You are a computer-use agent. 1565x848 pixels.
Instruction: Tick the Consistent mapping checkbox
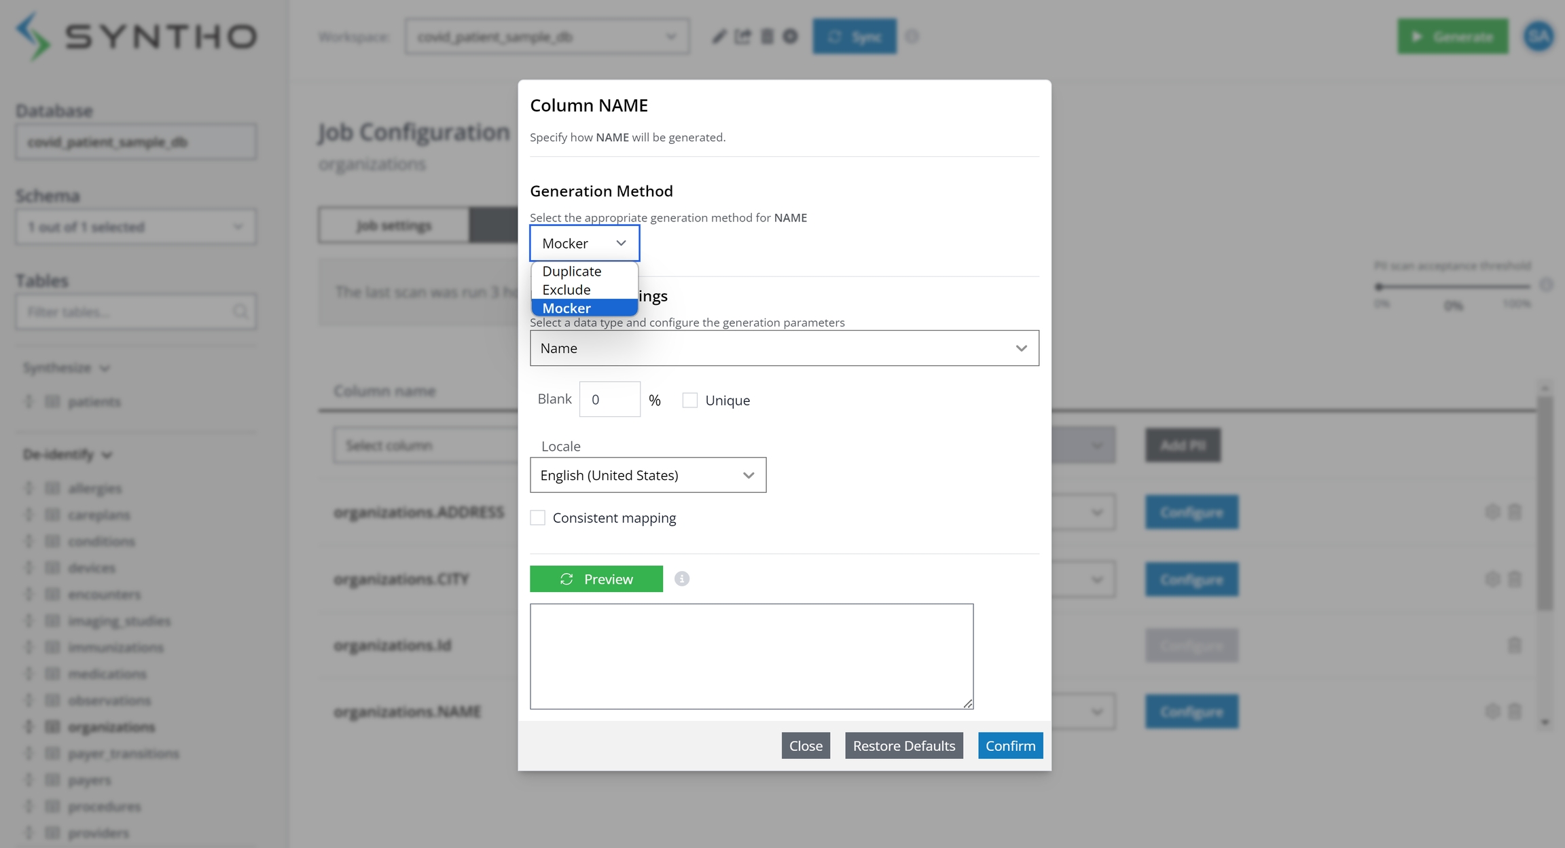point(538,518)
